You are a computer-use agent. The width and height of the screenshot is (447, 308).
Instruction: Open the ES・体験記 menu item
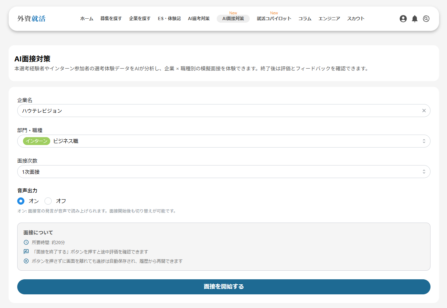[x=169, y=19]
